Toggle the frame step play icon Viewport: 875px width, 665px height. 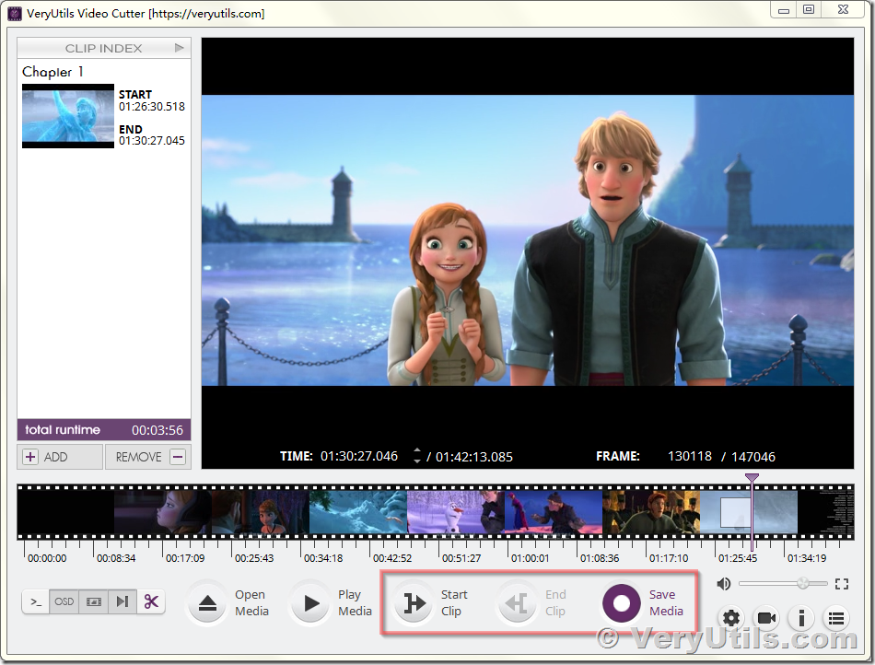tap(122, 602)
